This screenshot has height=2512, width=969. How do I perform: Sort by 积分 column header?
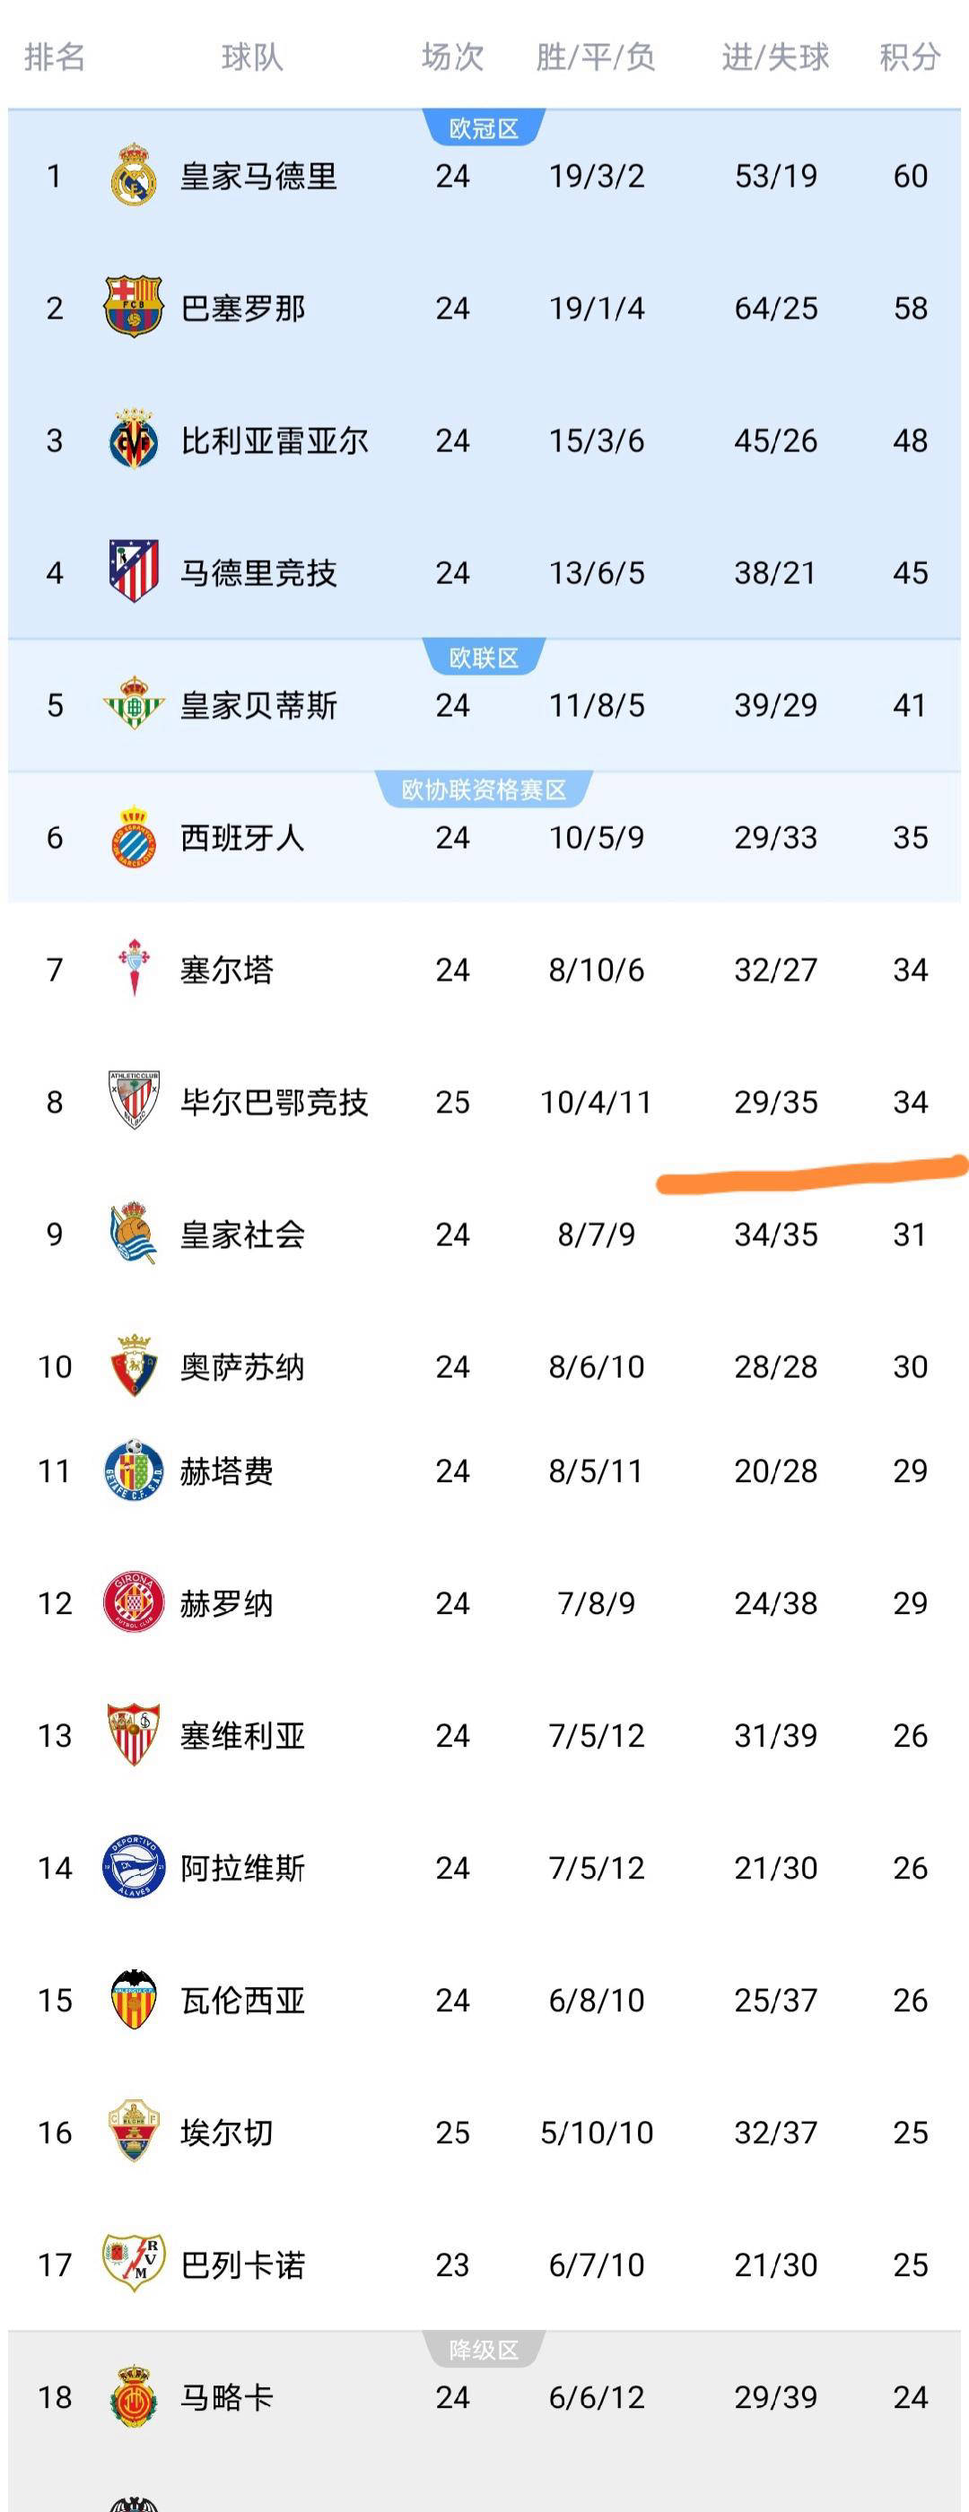click(910, 57)
